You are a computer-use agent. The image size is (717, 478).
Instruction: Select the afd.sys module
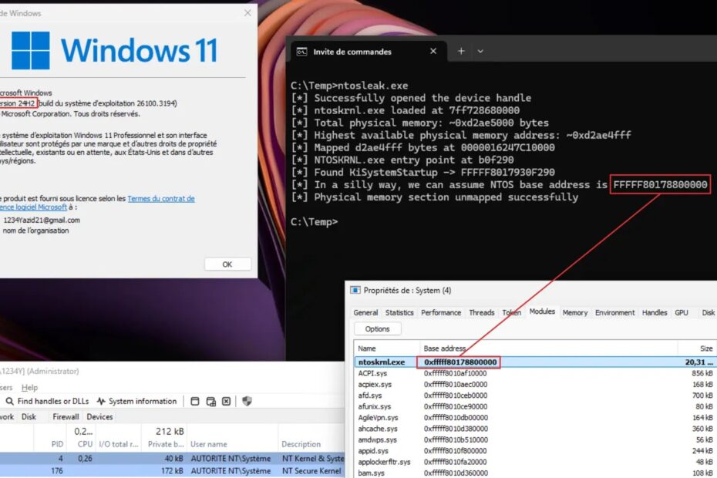[536, 396]
